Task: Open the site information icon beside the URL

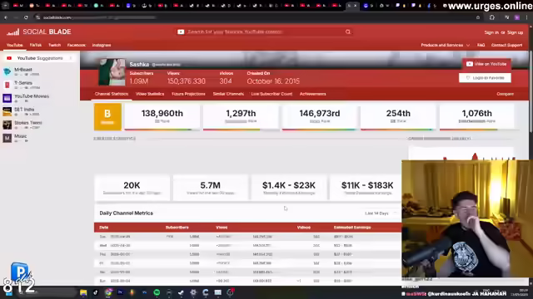Action: tap(37, 17)
